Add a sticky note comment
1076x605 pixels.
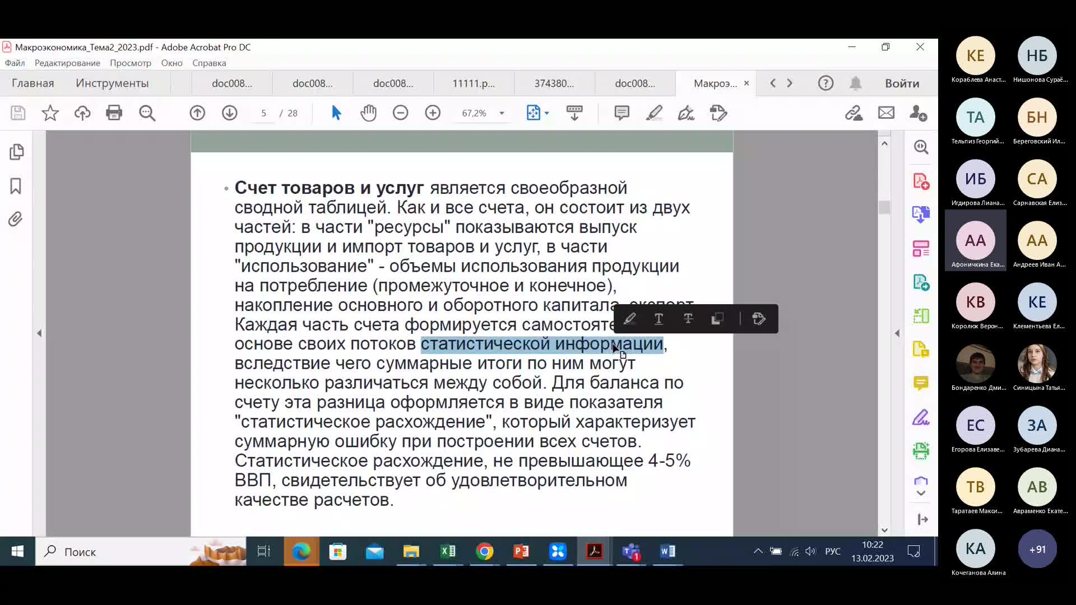[622, 113]
